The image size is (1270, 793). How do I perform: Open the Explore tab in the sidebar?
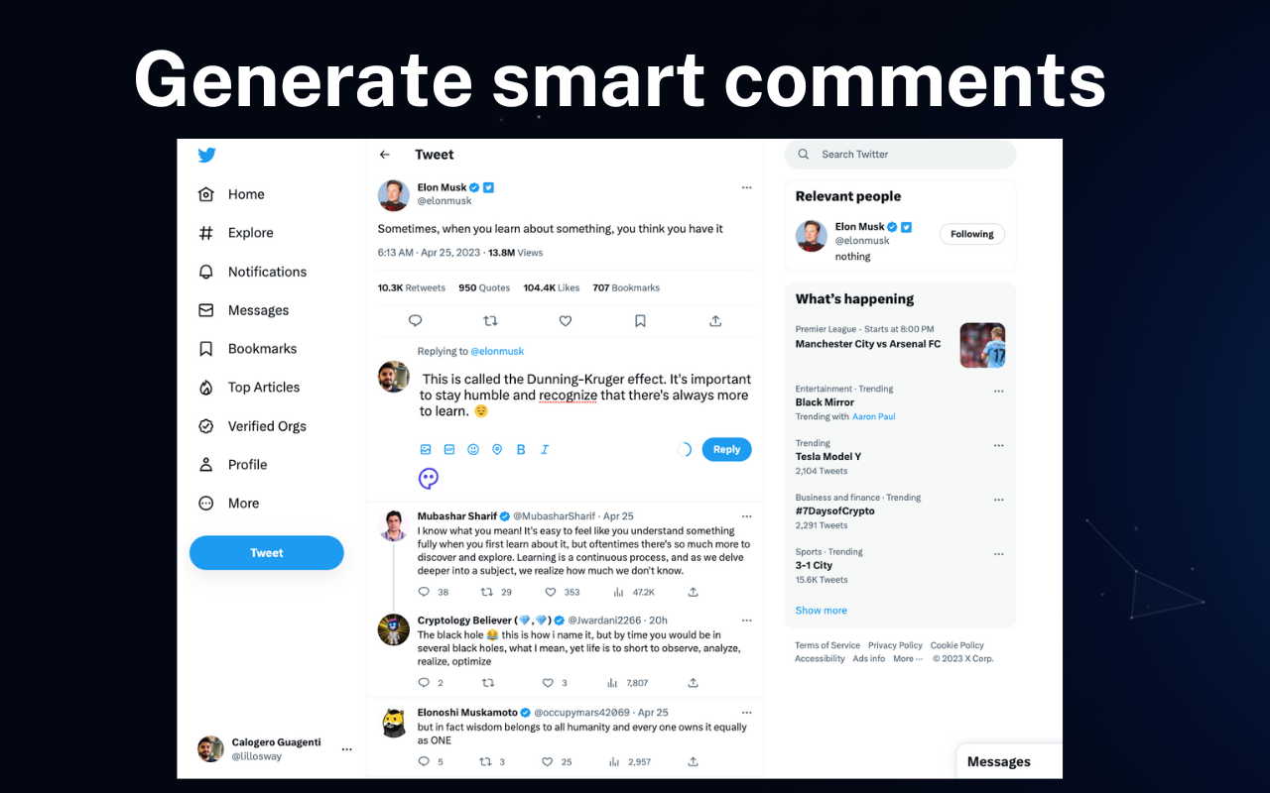pyautogui.click(x=250, y=233)
